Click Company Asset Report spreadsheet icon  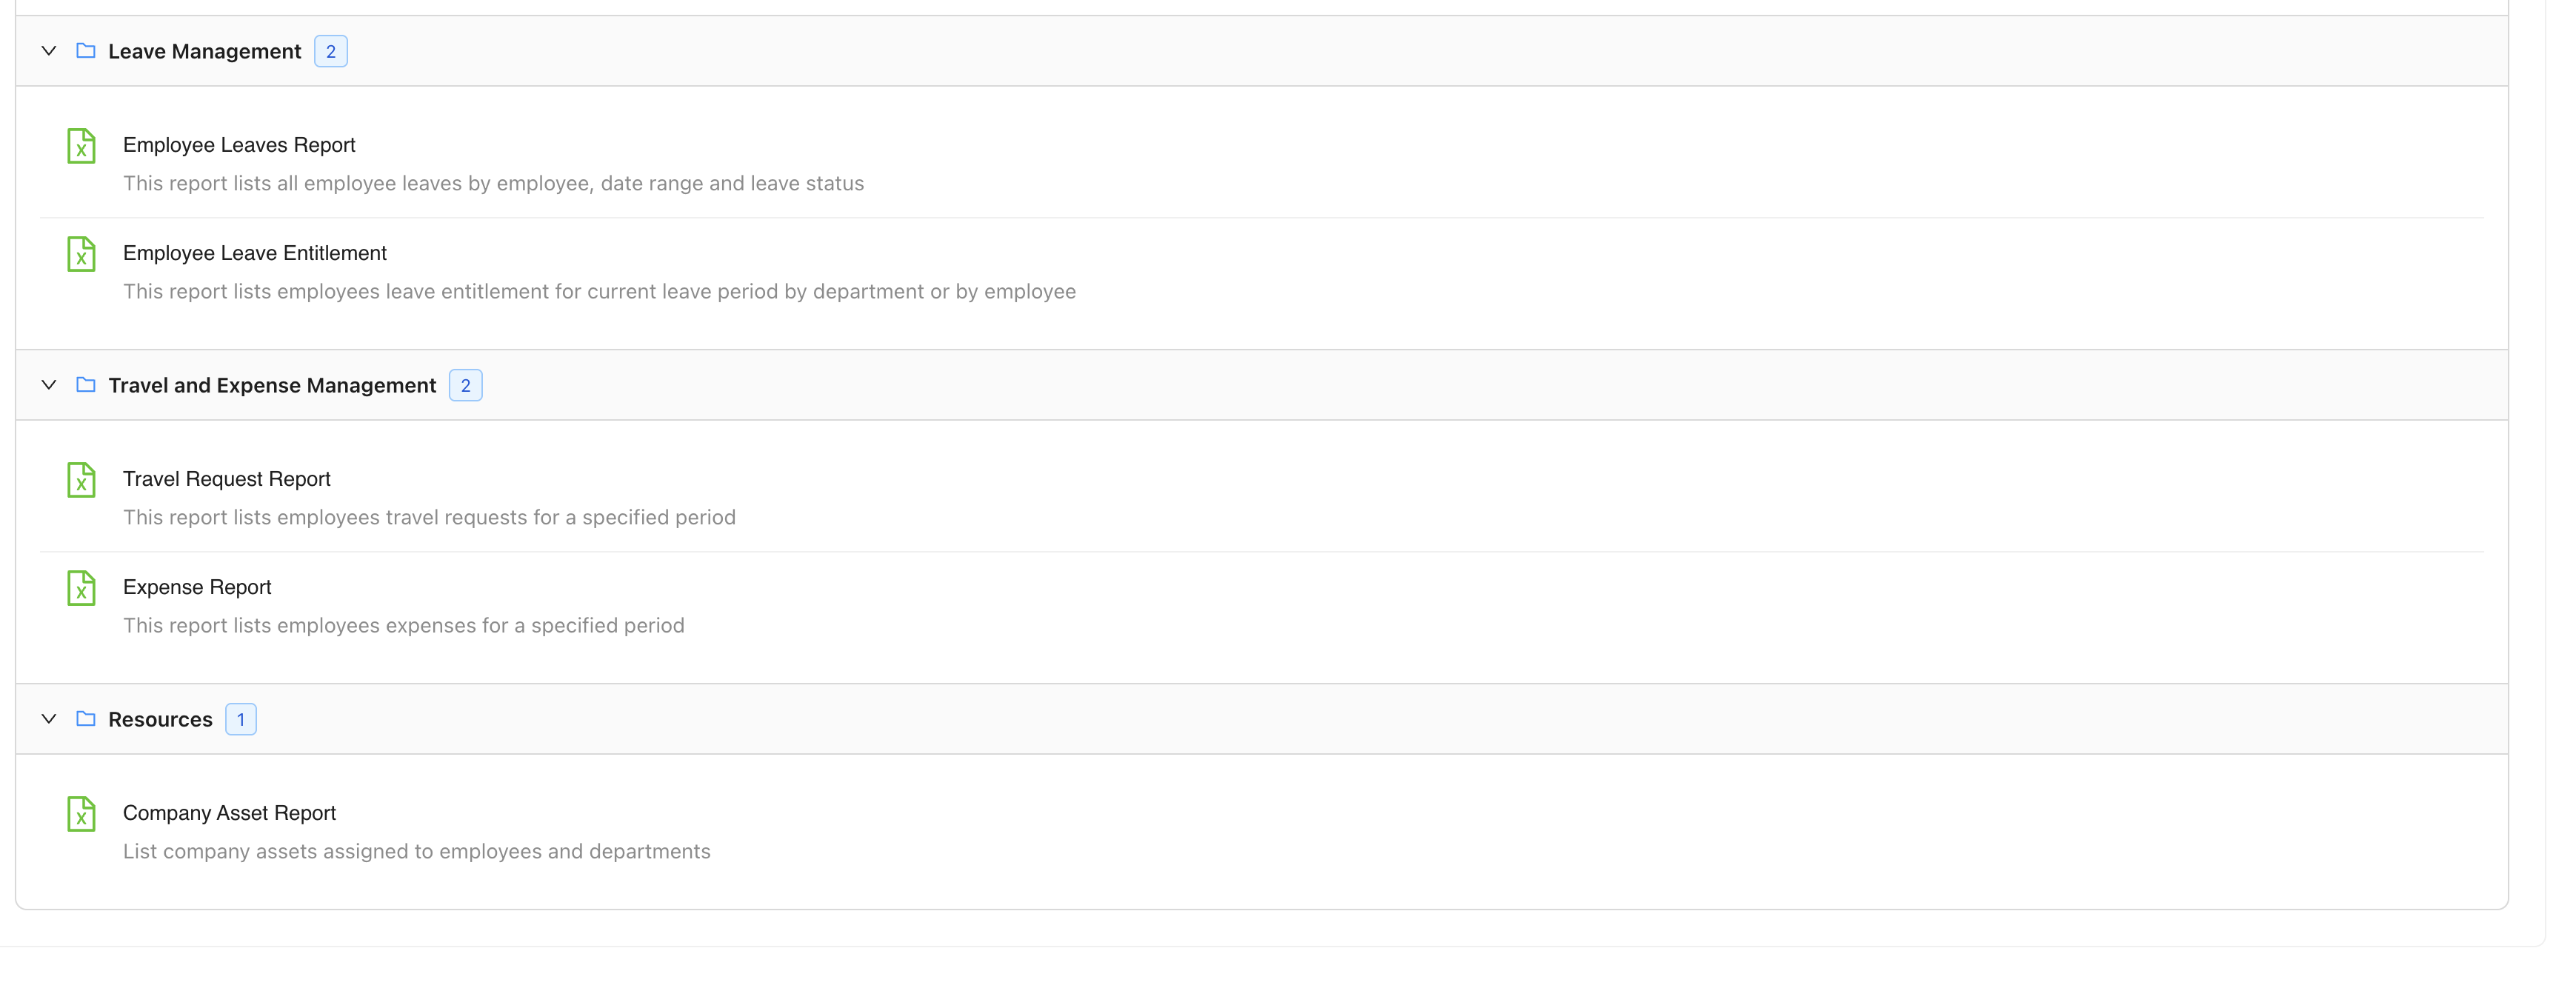pyautogui.click(x=81, y=814)
